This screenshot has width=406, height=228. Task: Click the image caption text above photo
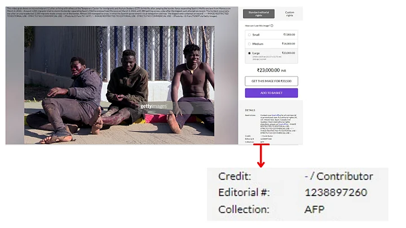[118, 12]
